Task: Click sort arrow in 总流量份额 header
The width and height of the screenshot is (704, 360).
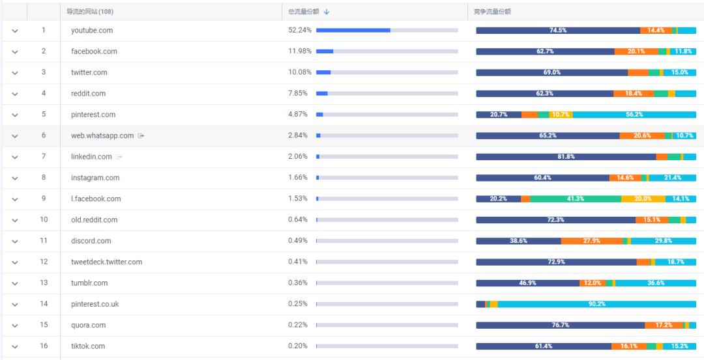Action: tap(327, 12)
